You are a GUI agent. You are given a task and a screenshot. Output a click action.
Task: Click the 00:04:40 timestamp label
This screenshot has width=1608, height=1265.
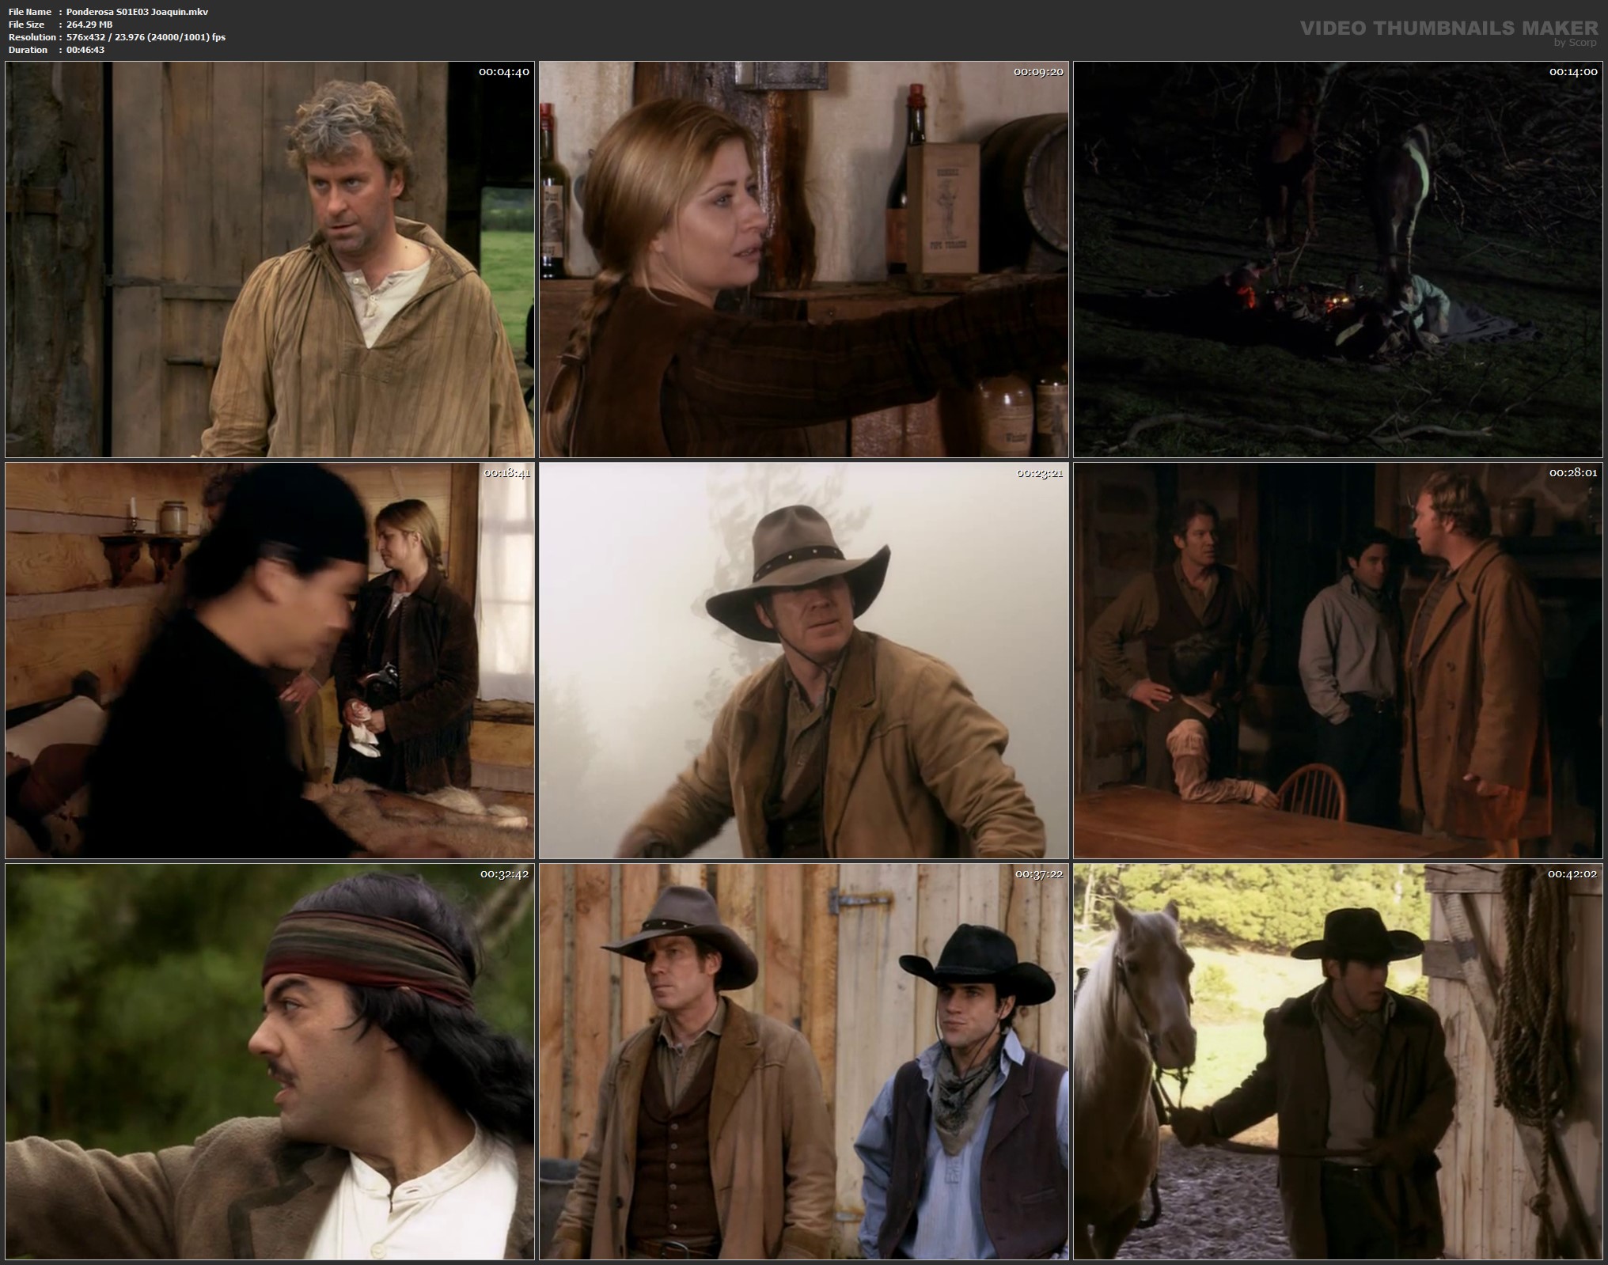[504, 72]
